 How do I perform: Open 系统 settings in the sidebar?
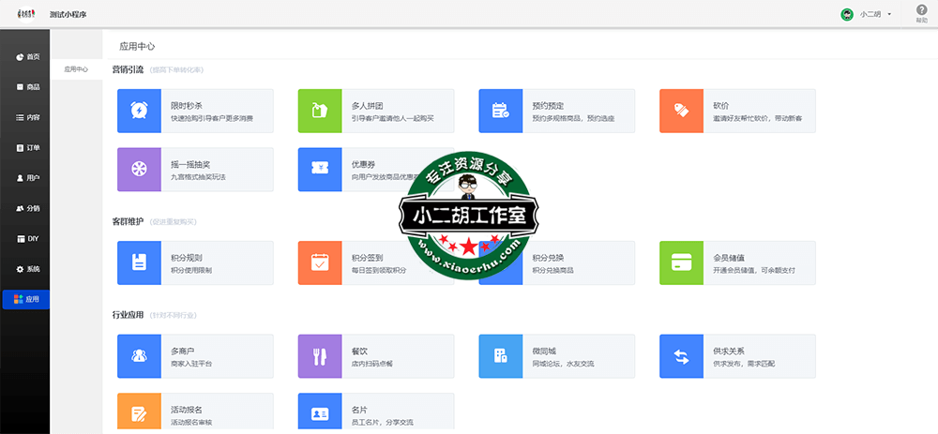click(27, 269)
